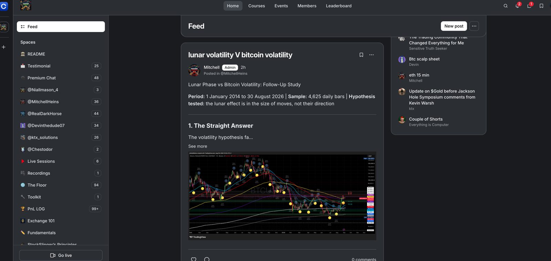Open @MitchellHeins space in sidebar
Image resolution: width=551 pixels, height=261 pixels.
pos(61,102)
